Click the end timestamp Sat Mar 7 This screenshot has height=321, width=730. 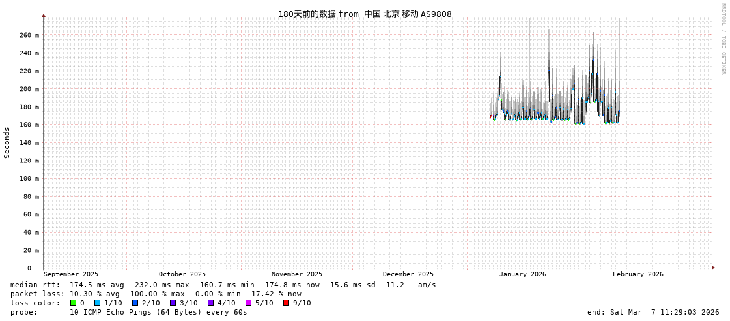(653, 312)
